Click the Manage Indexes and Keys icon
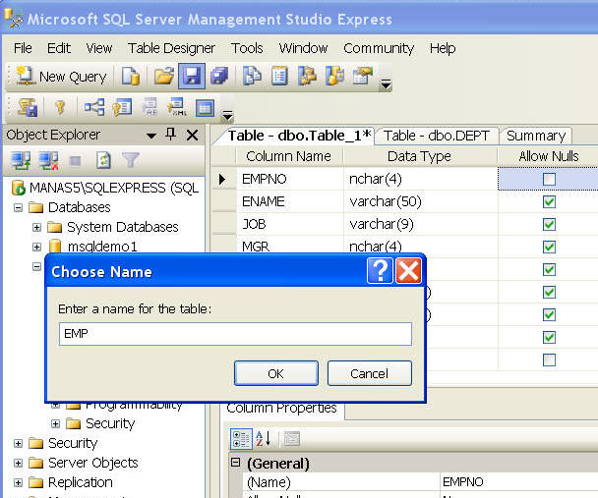598x498 pixels. (122, 107)
